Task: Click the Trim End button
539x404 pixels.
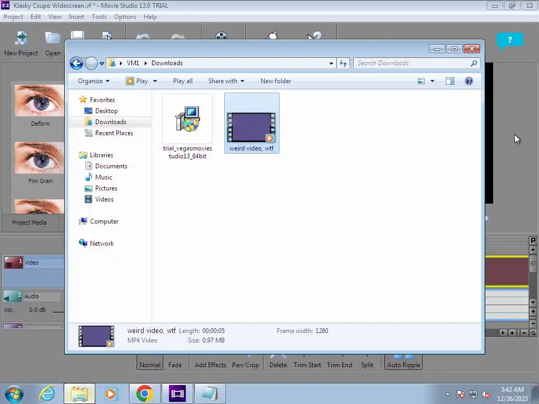Action: (x=340, y=365)
